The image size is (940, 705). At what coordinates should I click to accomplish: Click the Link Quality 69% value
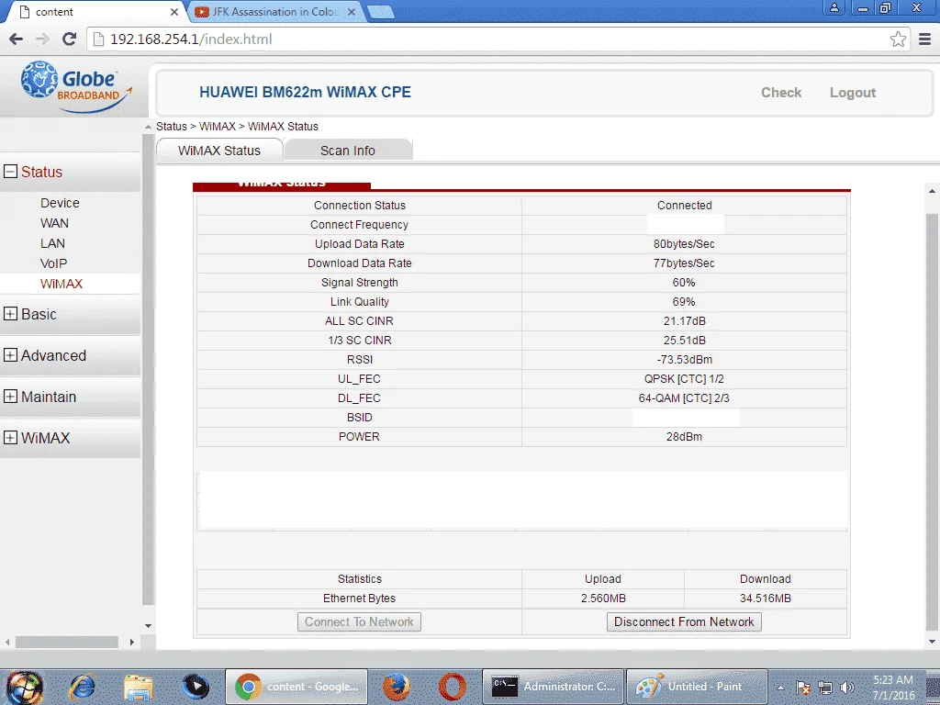[x=684, y=301]
